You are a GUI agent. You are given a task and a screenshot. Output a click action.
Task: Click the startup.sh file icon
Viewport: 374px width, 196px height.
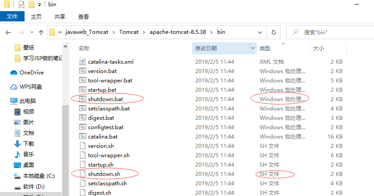pyautogui.click(x=83, y=164)
